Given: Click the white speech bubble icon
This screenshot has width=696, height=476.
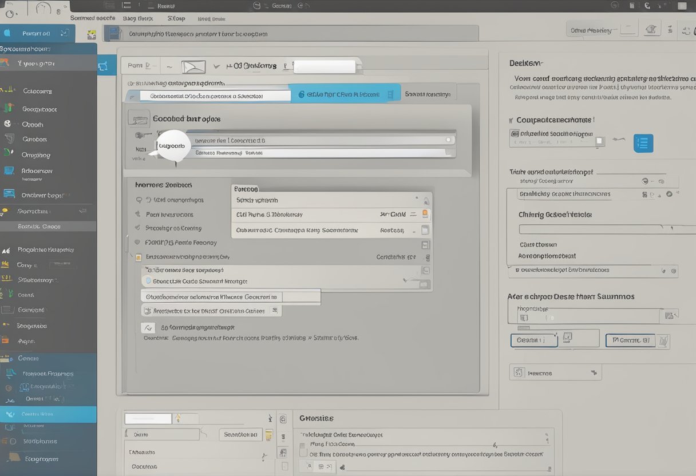Looking at the screenshot, I should (172, 145).
